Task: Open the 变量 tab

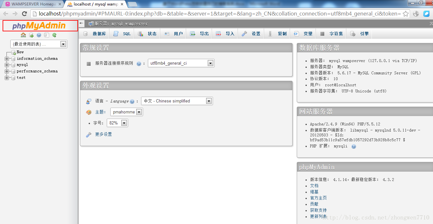Action: point(303,34)
